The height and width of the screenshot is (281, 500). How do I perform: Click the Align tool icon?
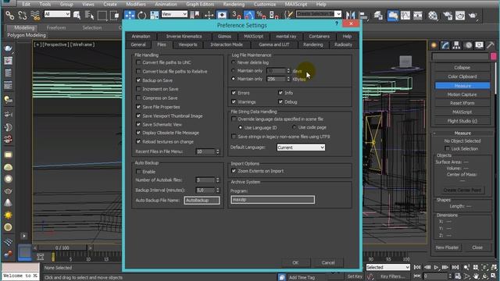[363, 15]
